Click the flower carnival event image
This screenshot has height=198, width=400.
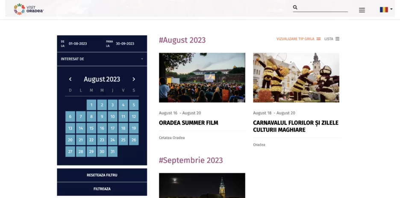coord(296,77)
